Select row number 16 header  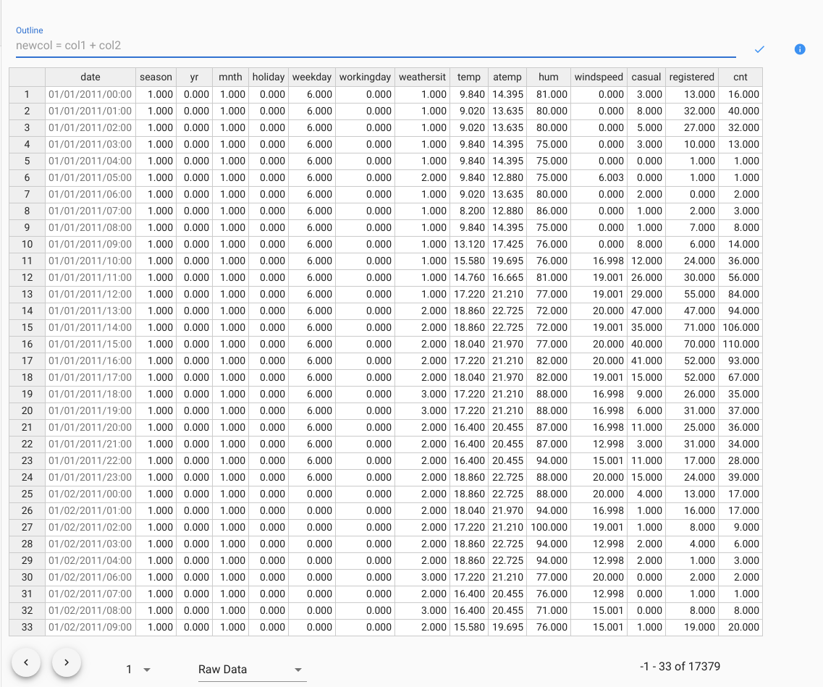pyautogui.click(x=28, y=344)
